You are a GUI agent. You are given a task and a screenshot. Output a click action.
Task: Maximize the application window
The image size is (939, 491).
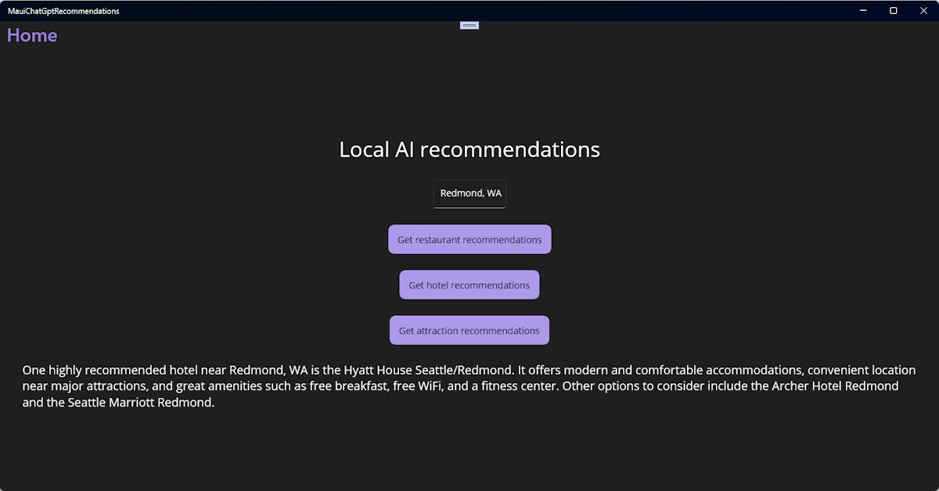click(893, 10)
